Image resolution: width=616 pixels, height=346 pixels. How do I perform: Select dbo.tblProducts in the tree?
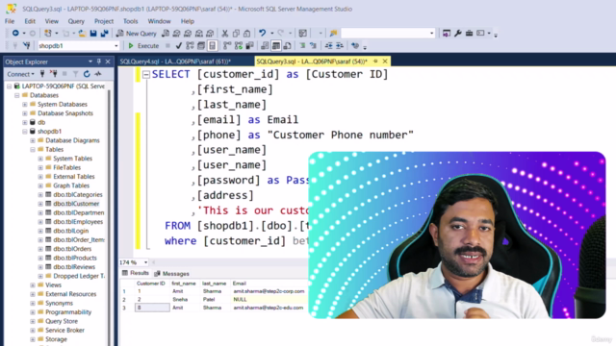75,258
